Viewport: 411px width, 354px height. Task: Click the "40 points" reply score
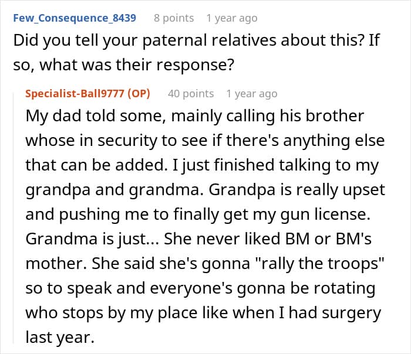tap(190, 94)
